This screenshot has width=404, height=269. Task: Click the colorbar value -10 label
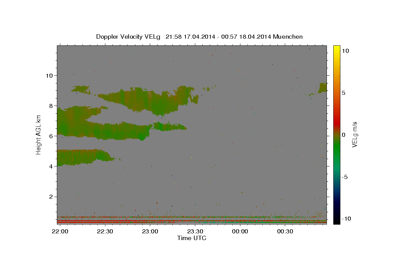point(346,219)
